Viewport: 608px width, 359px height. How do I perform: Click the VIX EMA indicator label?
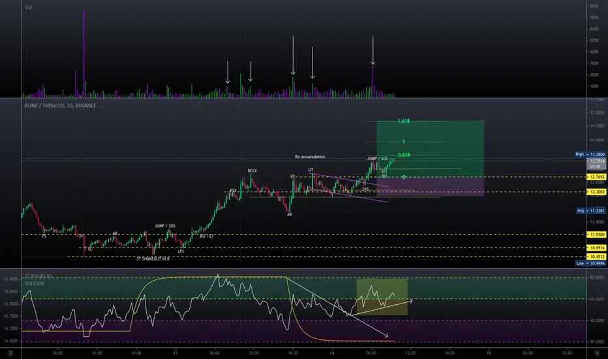[x=35, y=284]
